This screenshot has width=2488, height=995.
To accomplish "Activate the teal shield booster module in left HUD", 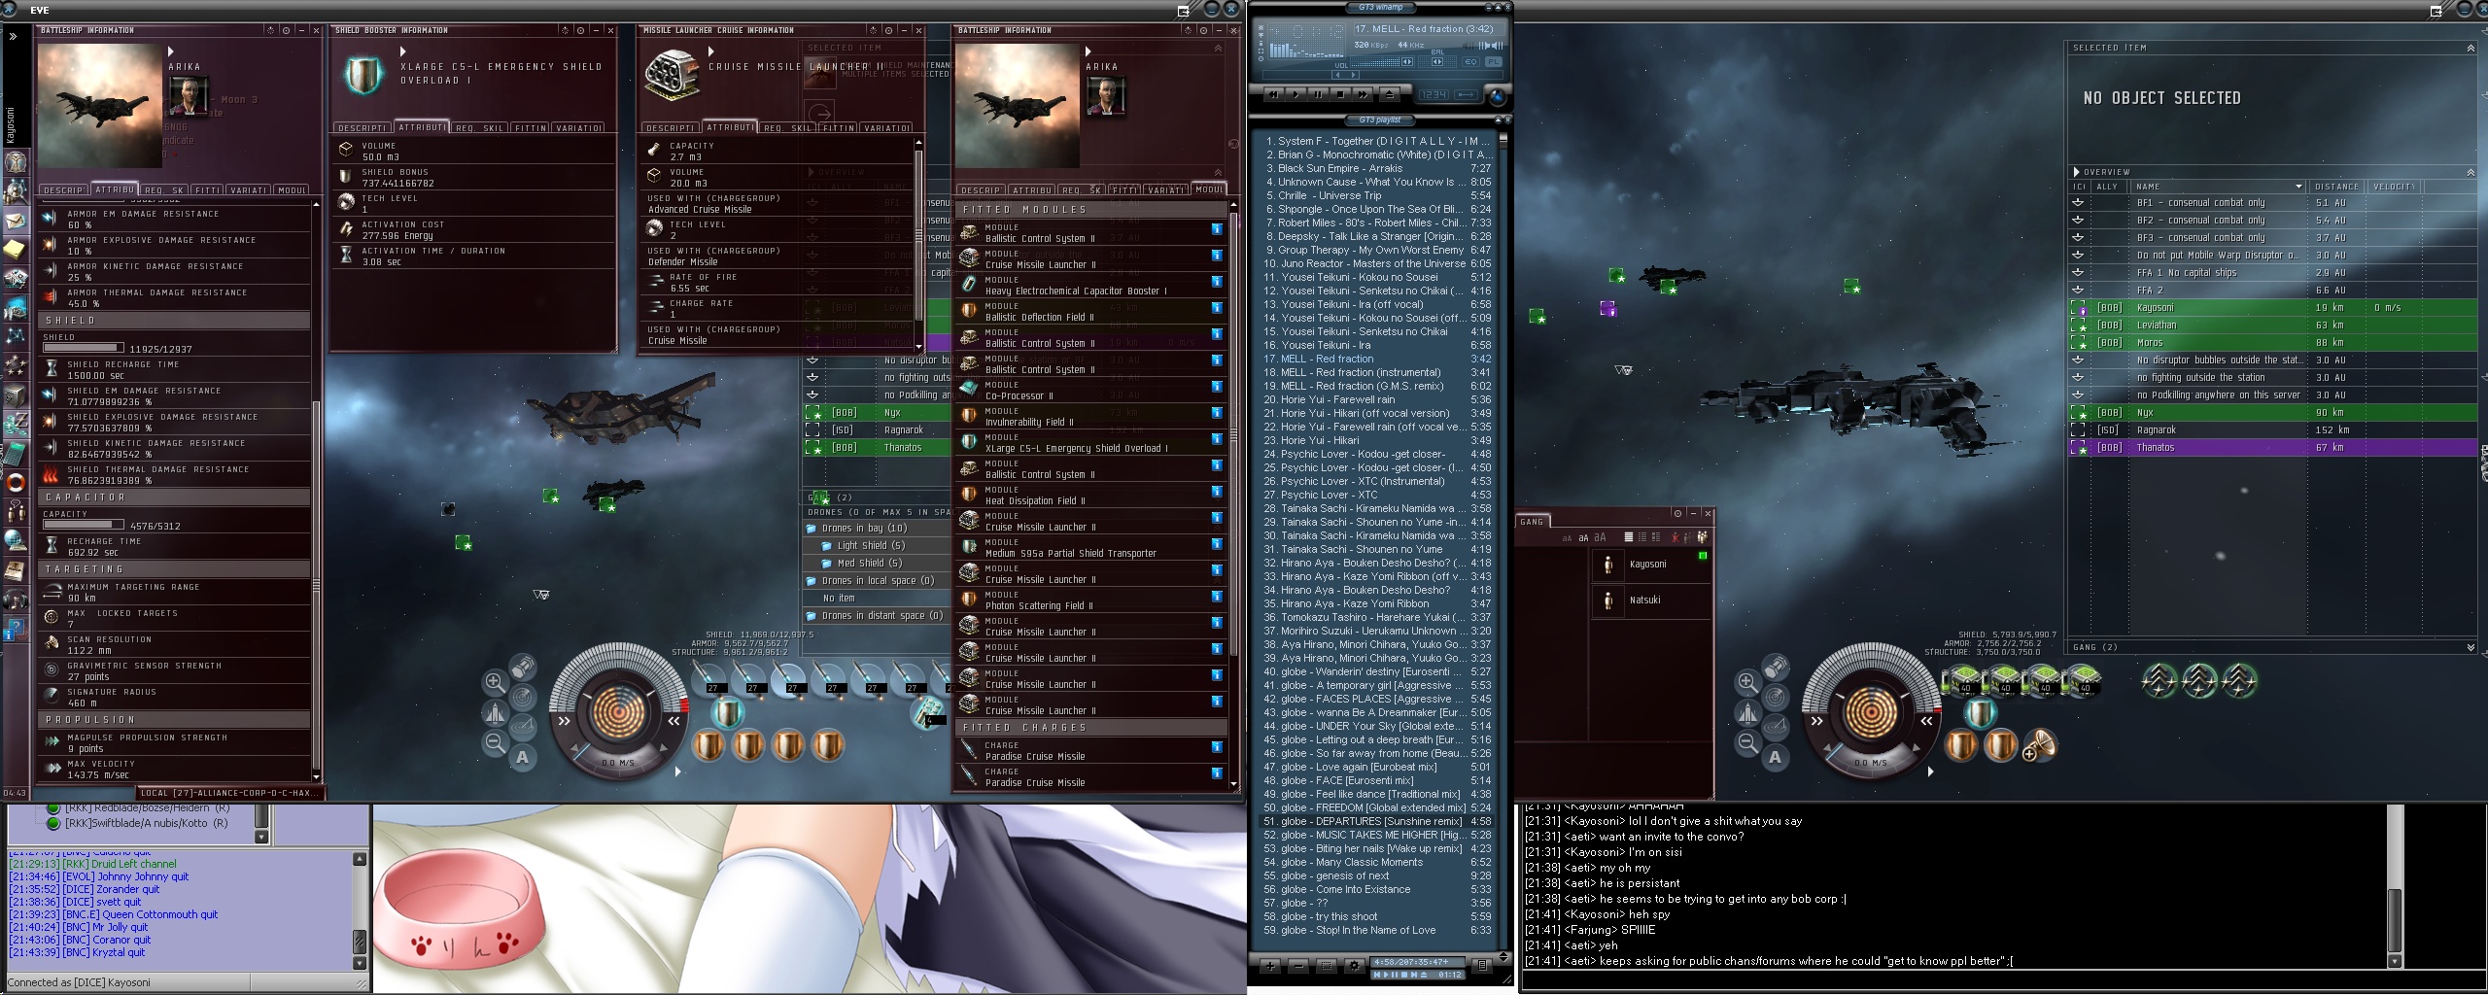I will point(726,712).
